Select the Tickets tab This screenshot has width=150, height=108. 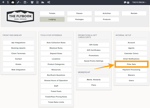(52, 13)
